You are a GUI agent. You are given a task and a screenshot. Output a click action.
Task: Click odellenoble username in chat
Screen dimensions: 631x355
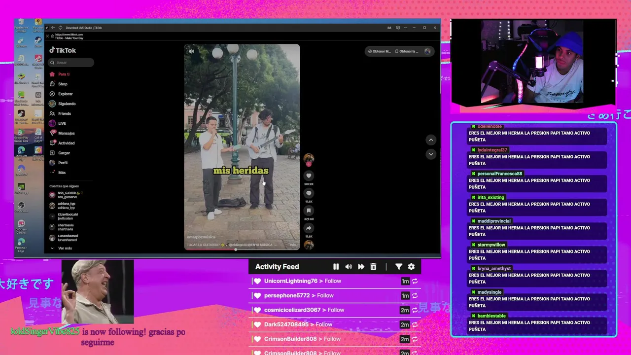[x=490, y=127]
